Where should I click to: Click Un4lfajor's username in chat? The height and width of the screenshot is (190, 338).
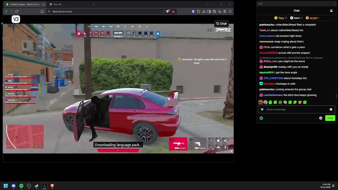(x=269, y=84)
